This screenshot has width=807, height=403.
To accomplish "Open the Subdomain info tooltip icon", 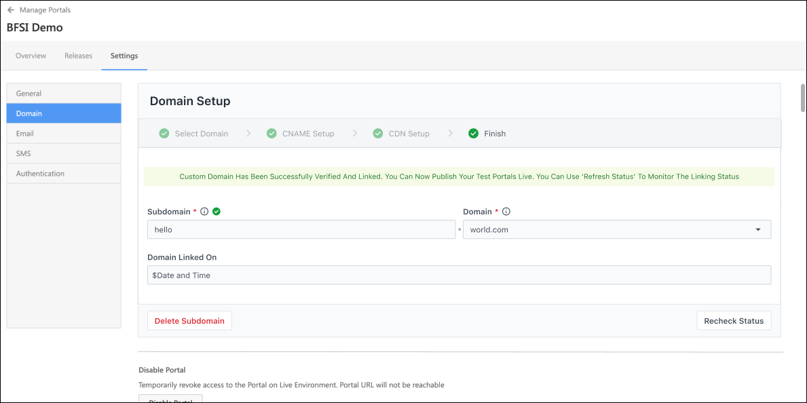I will [204, 211].
